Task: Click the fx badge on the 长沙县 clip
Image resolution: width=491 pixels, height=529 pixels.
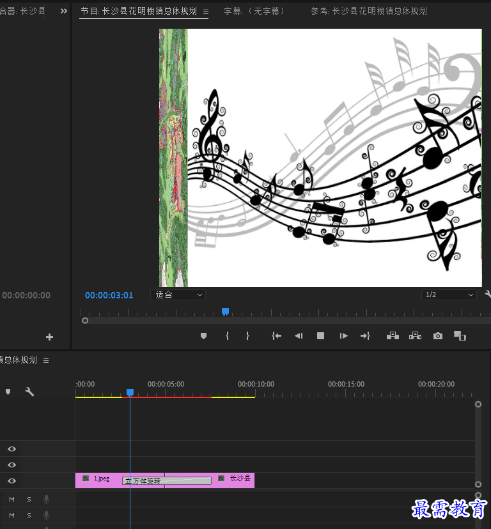Action: (x=221, y=478)
